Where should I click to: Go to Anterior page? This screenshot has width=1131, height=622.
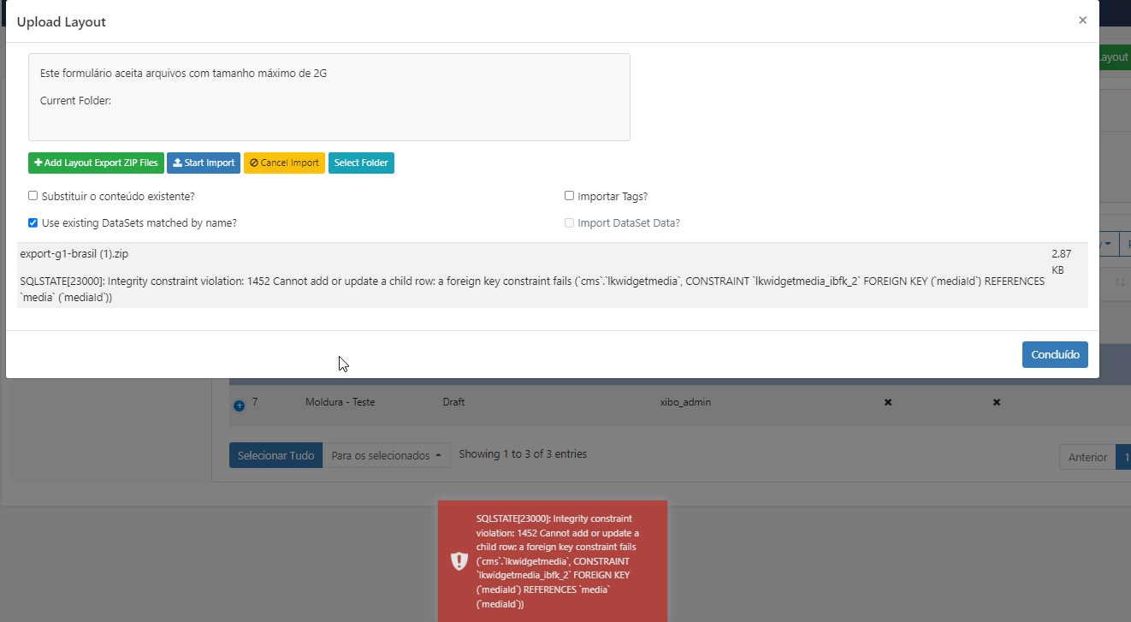point(1087,457)
